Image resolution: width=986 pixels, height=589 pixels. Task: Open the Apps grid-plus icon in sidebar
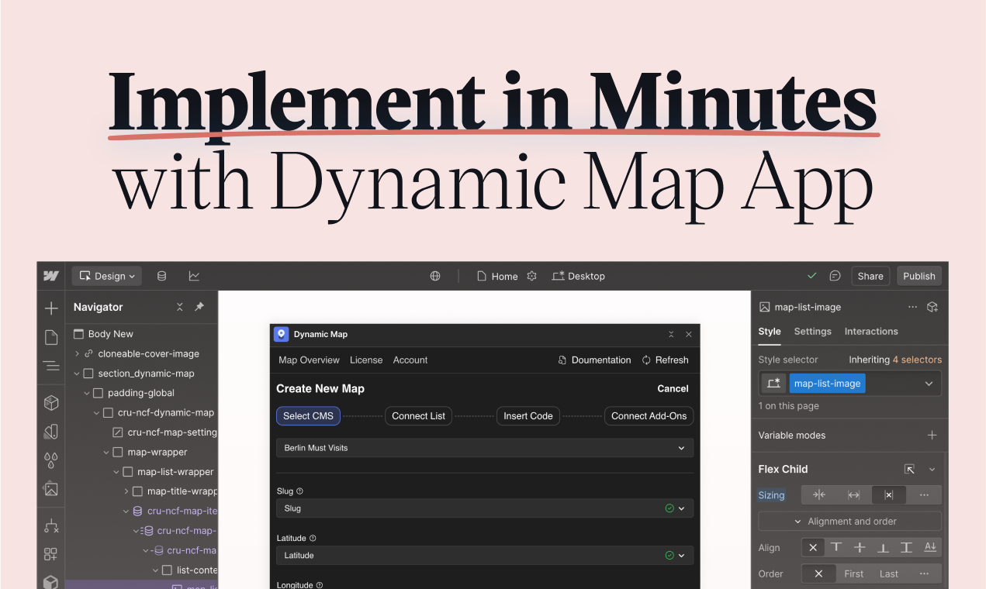pos(51,554)
